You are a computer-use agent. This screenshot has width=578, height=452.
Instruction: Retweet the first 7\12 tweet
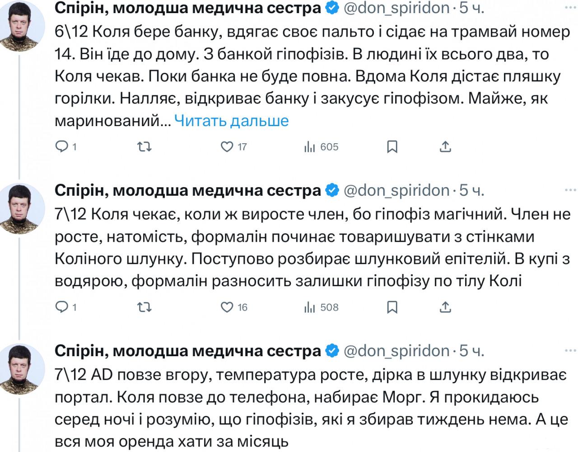point(144,307)
